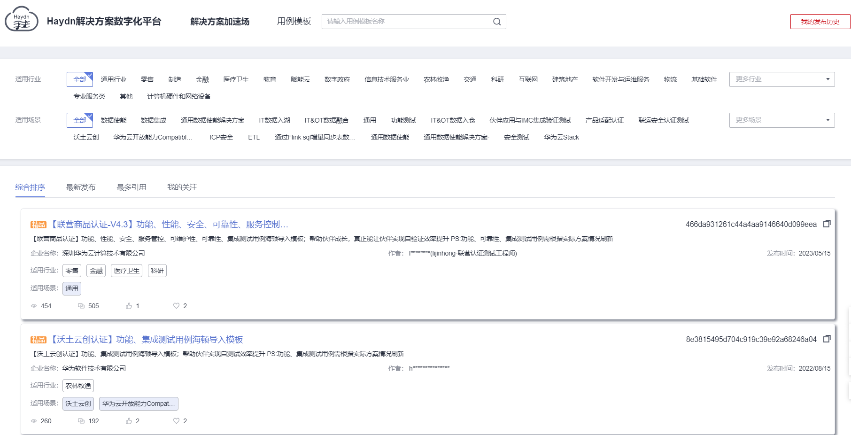Open 用例模板 nav item

point(294,21)
